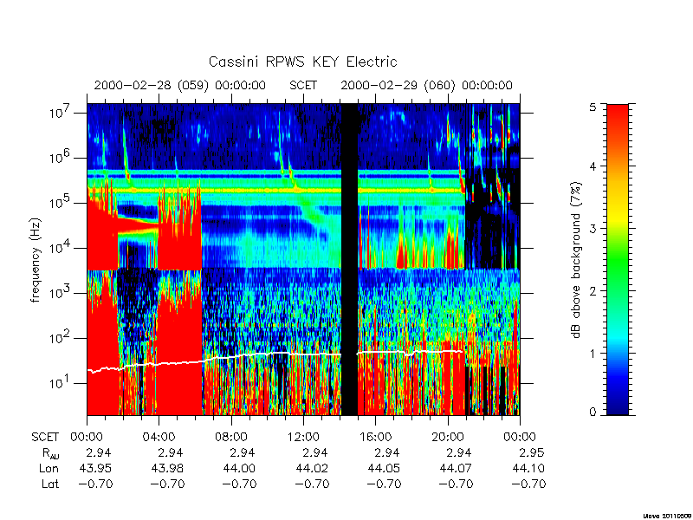Click the color scale label 1
The image size is (693, 520).
pyautogui.click(x=593, y=354)
